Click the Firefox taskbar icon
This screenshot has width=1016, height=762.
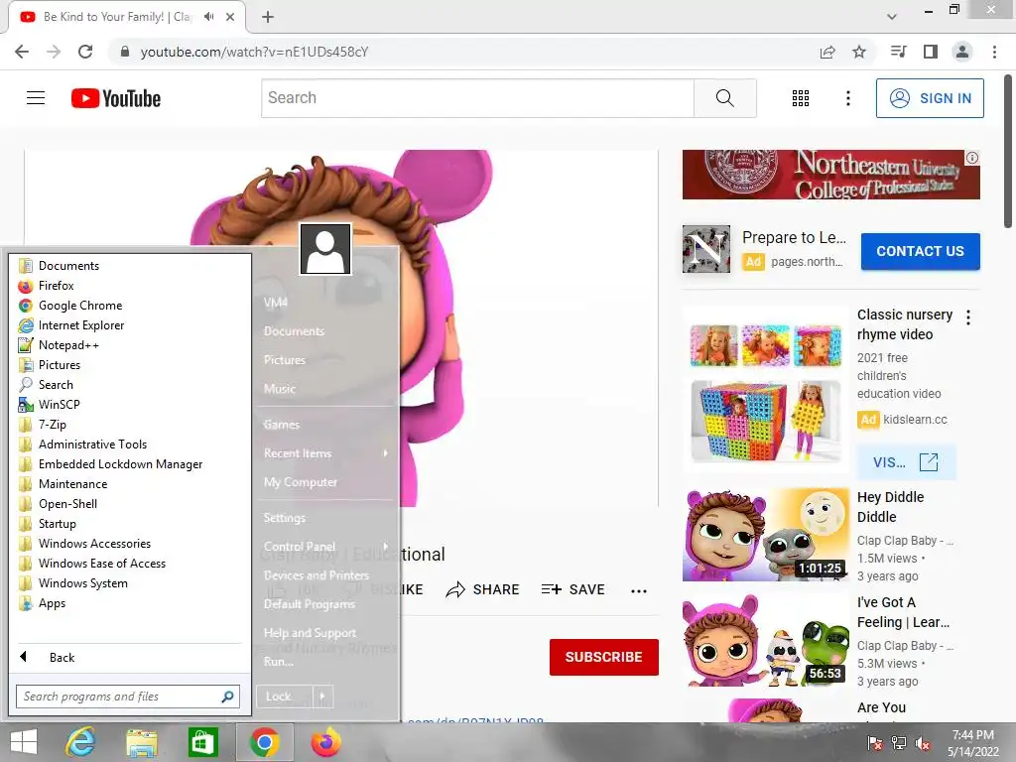point(325,742)
